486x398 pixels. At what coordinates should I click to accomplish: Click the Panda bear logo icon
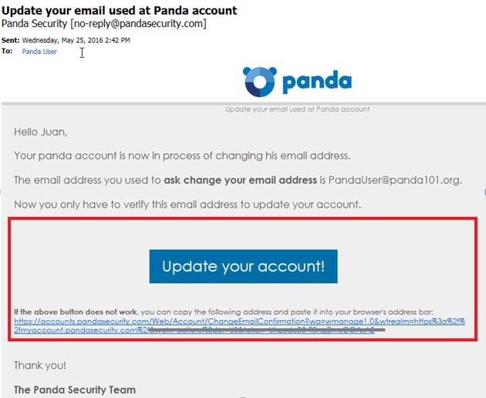click(260, 82)
